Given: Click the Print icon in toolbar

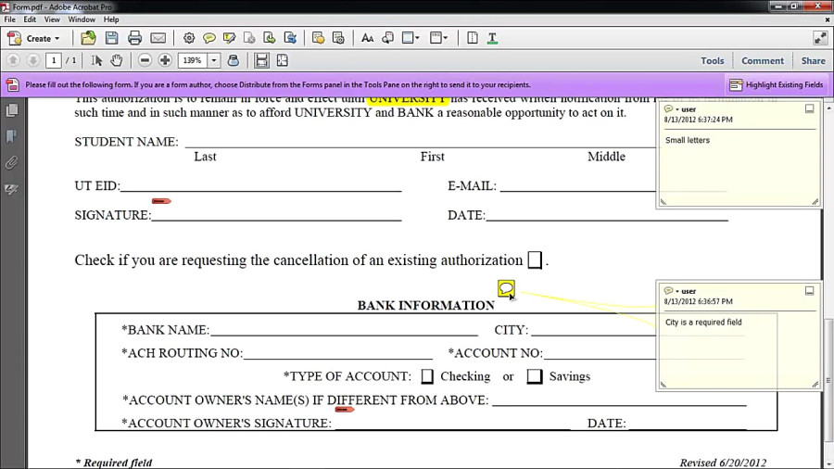Looking at the screenshot, I should [134, 38].
